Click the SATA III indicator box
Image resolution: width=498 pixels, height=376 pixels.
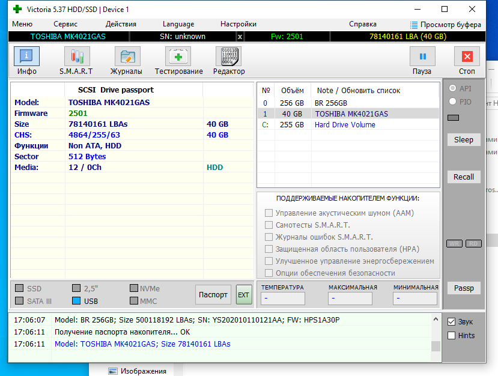pos(19,300)
